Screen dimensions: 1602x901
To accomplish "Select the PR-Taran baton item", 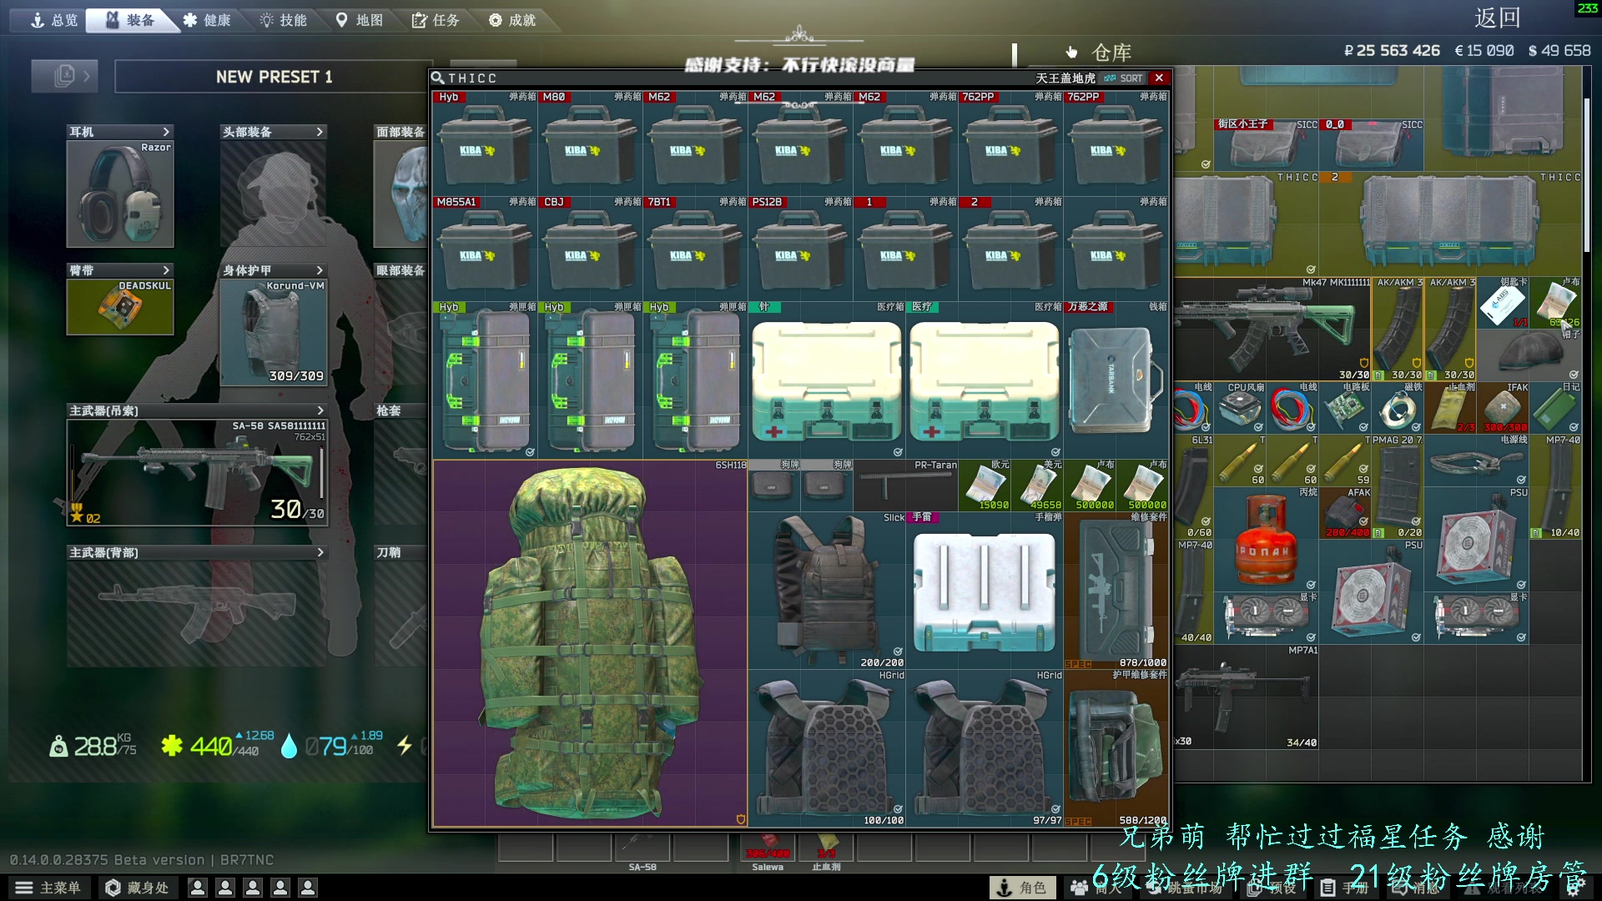I will [x=905, y=485].
